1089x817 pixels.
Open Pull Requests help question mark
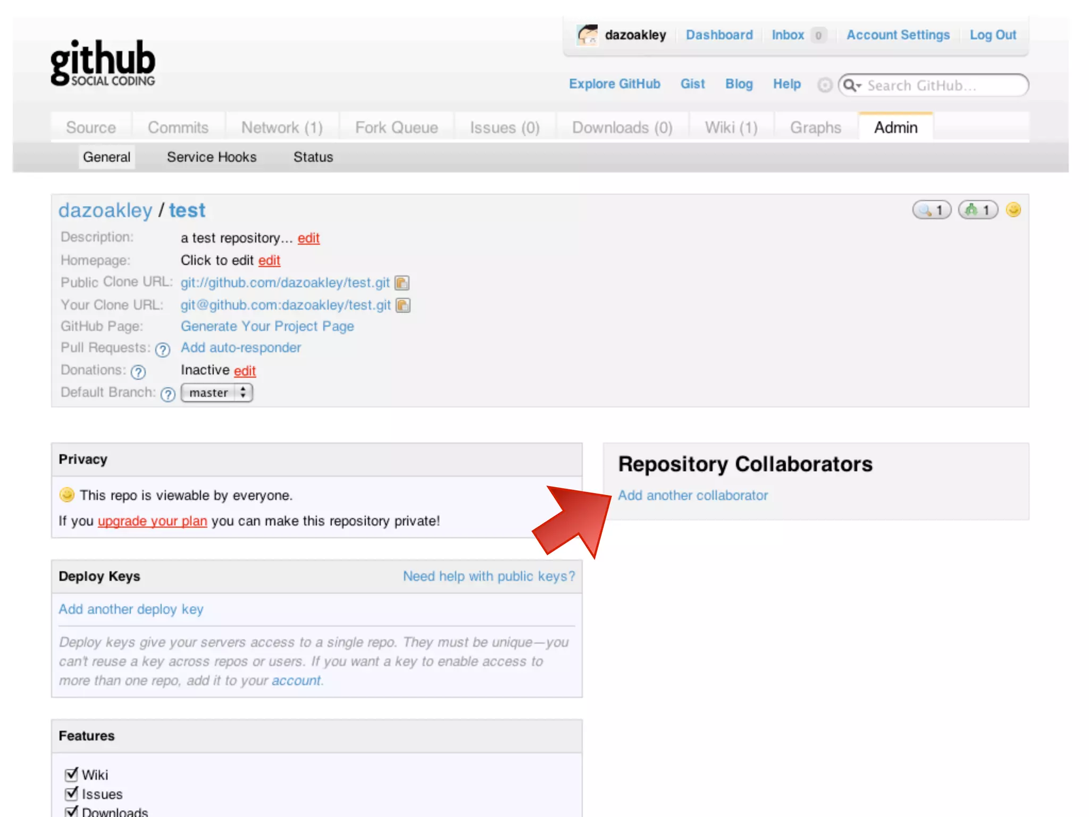click(x=162, y=349)
